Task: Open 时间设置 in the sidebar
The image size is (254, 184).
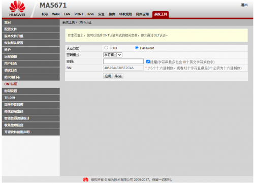Action: [31, 91]
